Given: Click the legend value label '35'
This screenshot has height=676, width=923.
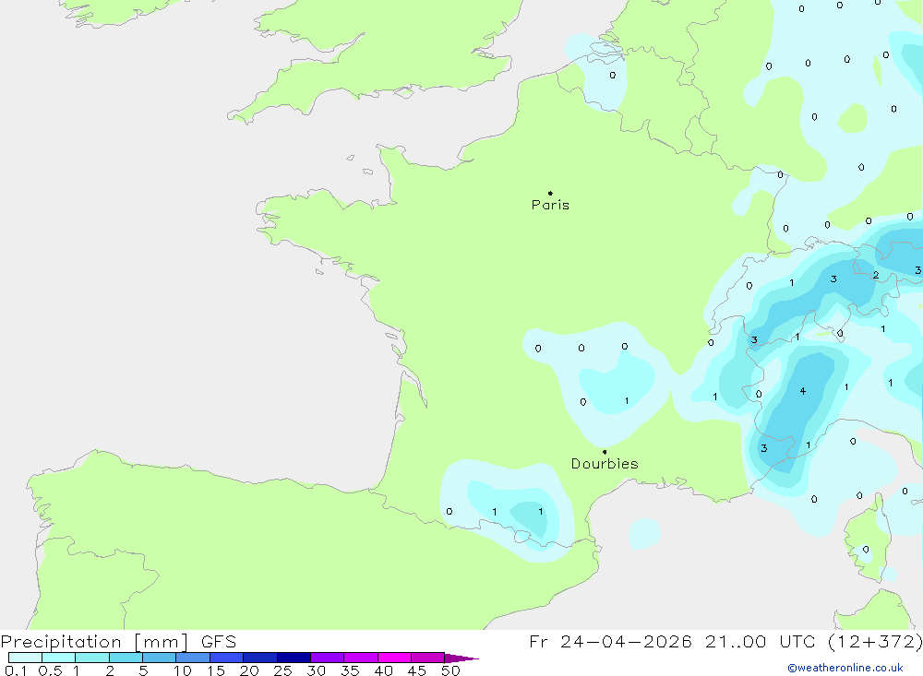Looking at the screenshot, I should (350, 670).
